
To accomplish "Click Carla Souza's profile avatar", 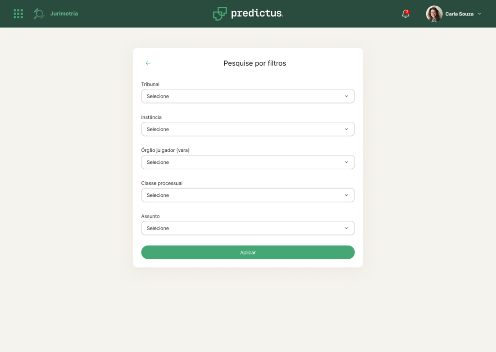I will tap(434, 14).
